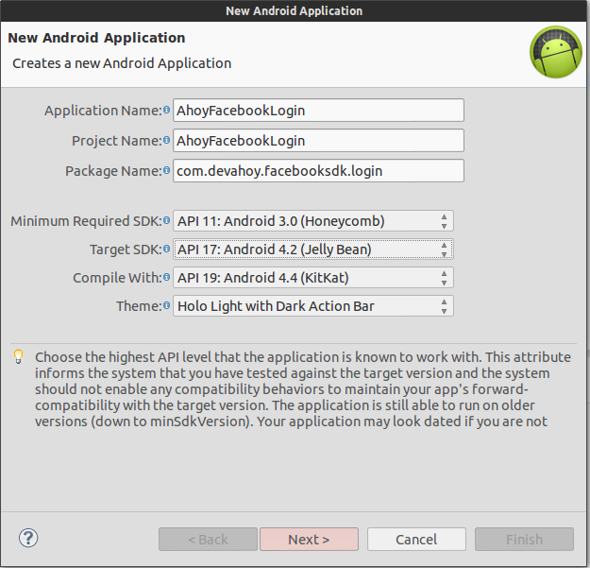Click the Android robot logo
Viewport: 590px width, 568px height.
tap(556, 52)
